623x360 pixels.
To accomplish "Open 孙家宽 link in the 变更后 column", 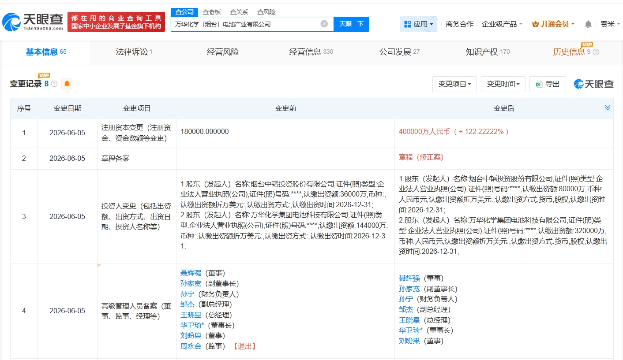I will [x=409, y=289].
